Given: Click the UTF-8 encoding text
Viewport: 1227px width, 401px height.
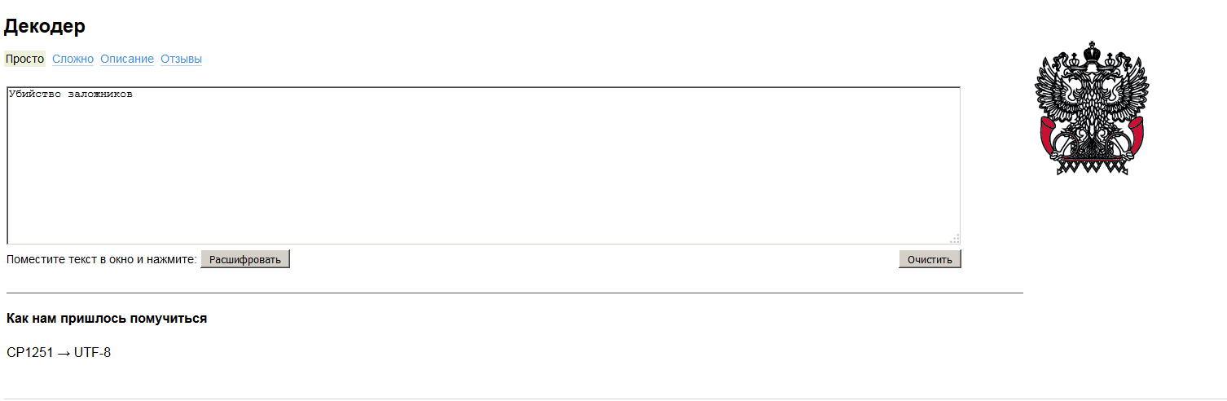Looking at the screenshot, I should tap(92, 353).
